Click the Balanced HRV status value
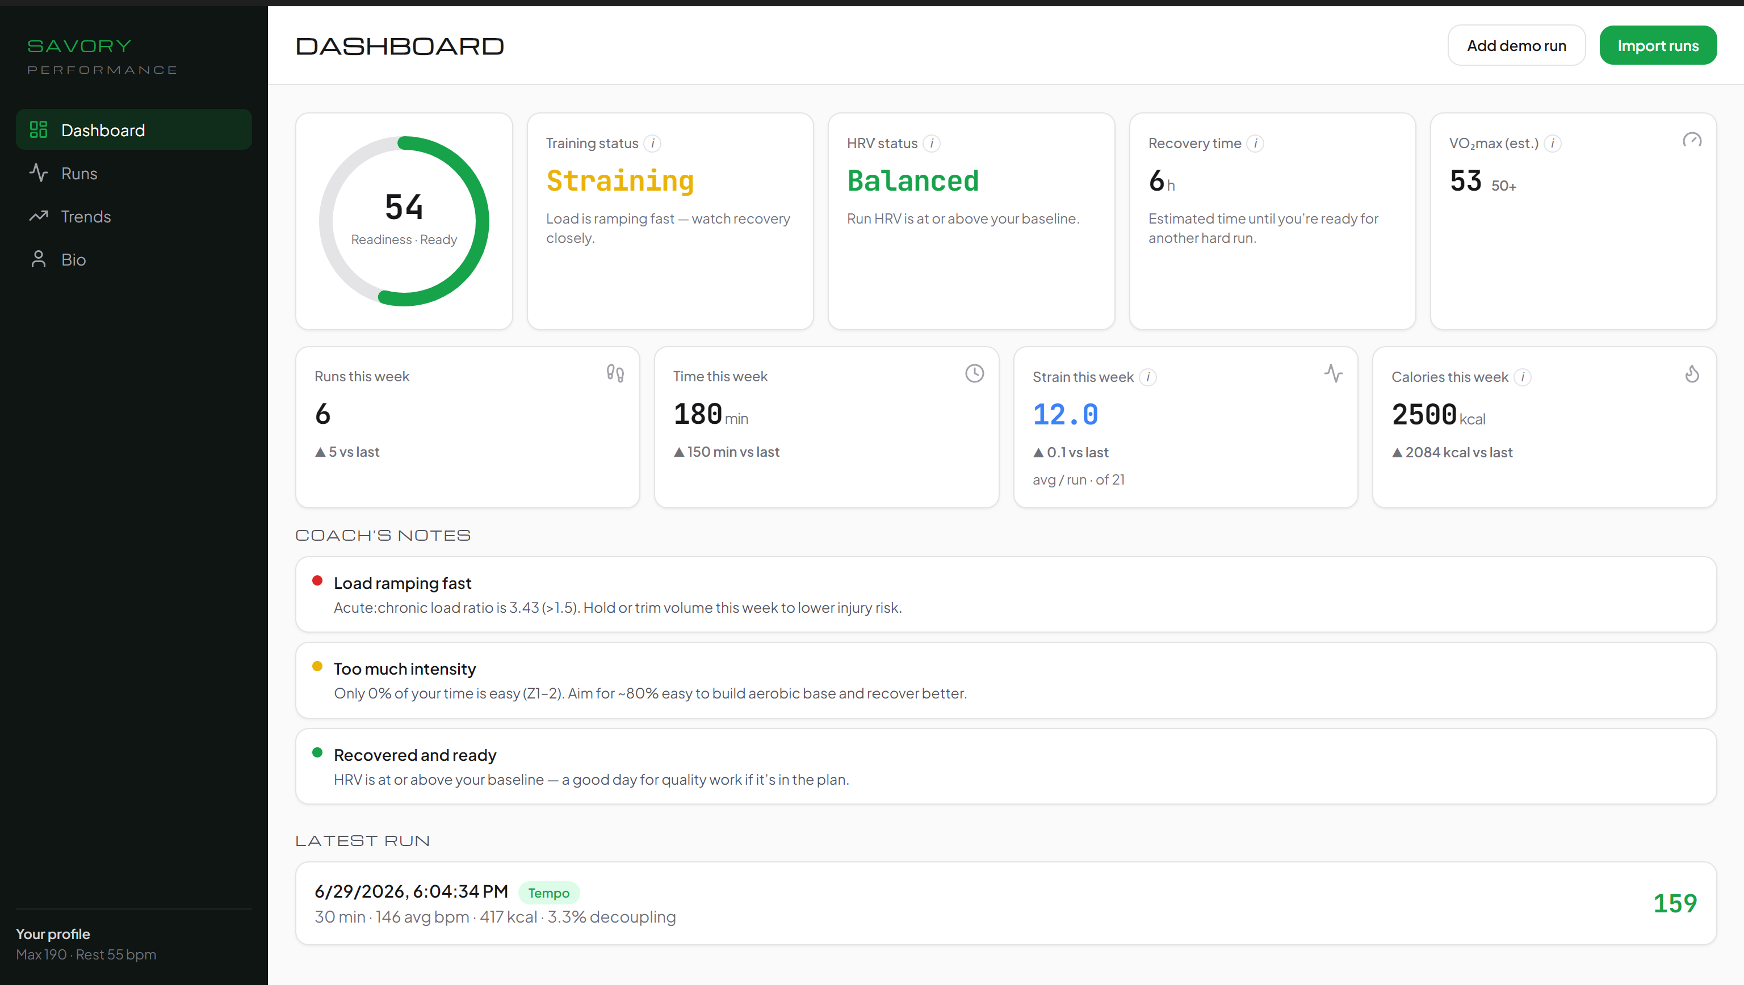This screenshot has height=985, width=1744. coord(913,182)
